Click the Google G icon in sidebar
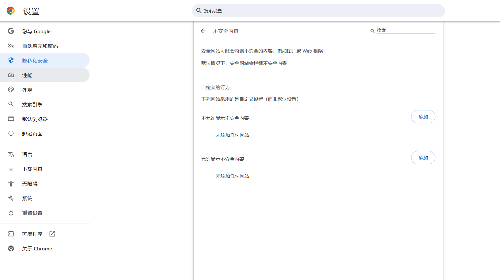Image resolution: width=500 pixels, height=280 pixels. (11, 31)
